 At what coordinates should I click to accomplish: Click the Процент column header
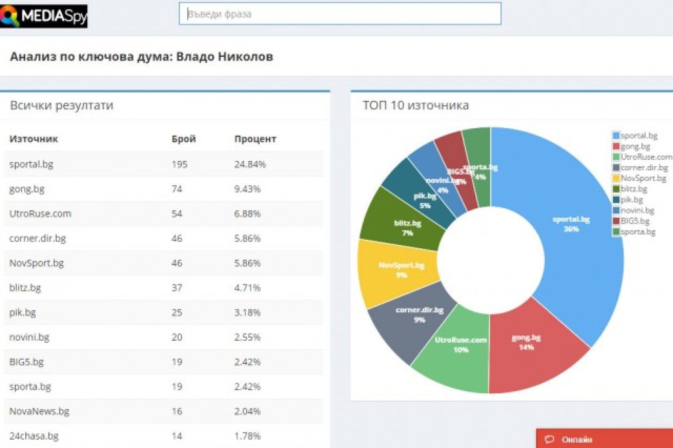point(255,139)
